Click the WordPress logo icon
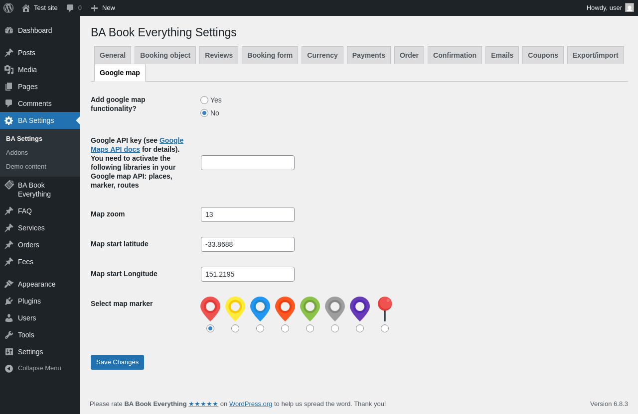The image size is (638, 414). click(8, 8)
